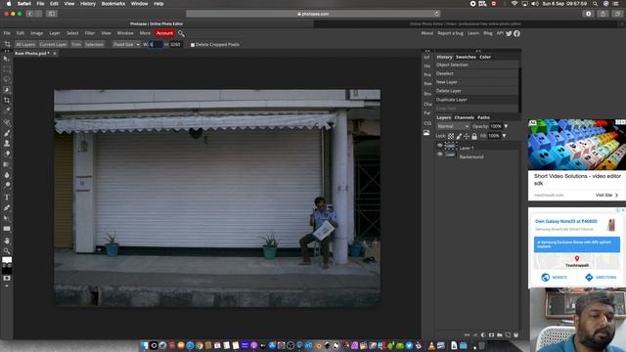Click the red Account button
The width and height of the screenshot is (626, 352).
(164, 33)
